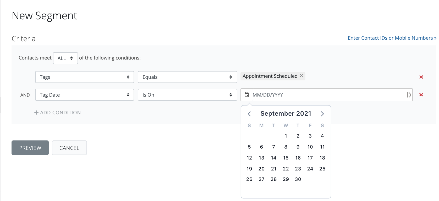
Task: Open Enter Contact IDs or Mobile Numbers link
Action: [x=392, y=38]
